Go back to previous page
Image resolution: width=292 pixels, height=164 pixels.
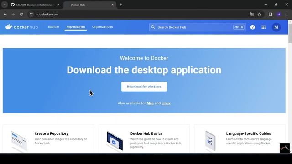tap(5, 14)
